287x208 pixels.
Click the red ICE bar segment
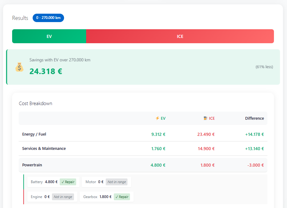click(180, 36)
